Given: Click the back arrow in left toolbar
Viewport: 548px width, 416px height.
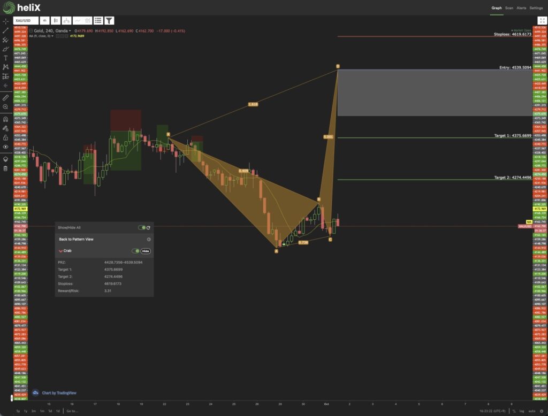Looking at the screenshot, I should pos(5,85).
